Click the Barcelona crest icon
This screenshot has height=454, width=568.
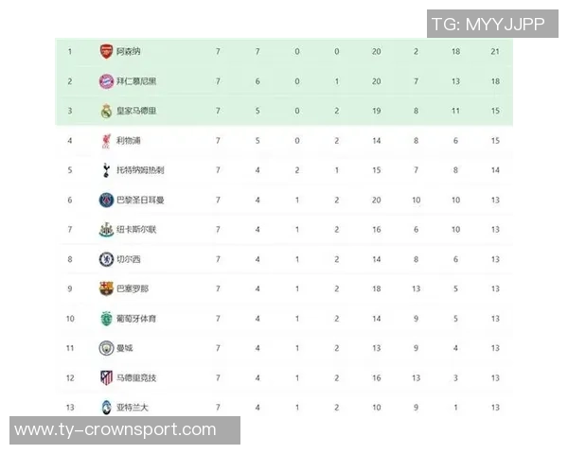(x=106, y=288)
